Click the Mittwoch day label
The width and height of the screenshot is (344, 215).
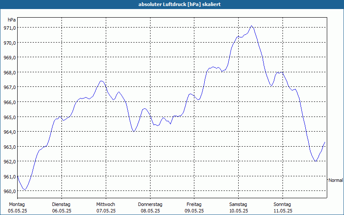pyautogui.click(x=106, y=205)
